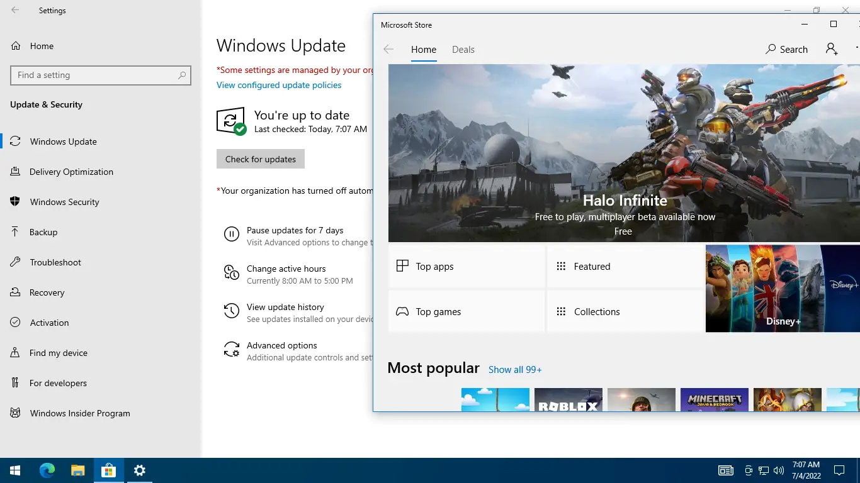Viewport: 860px width, 483px height.
Task: Open Search in Microsoft Store
Action: click(786, 49)
